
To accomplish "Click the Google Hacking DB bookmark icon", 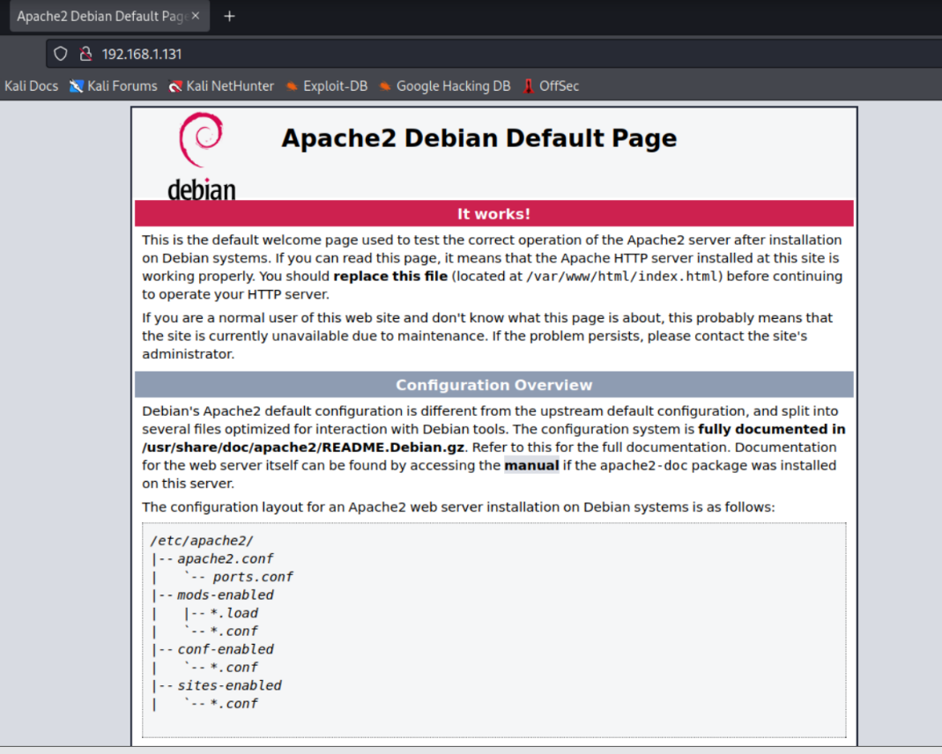I will (x=385, y=85).
